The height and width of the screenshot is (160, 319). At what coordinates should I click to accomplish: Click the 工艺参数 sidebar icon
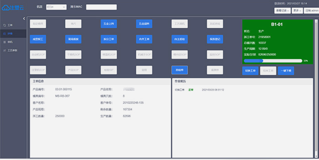pos(5,50)
